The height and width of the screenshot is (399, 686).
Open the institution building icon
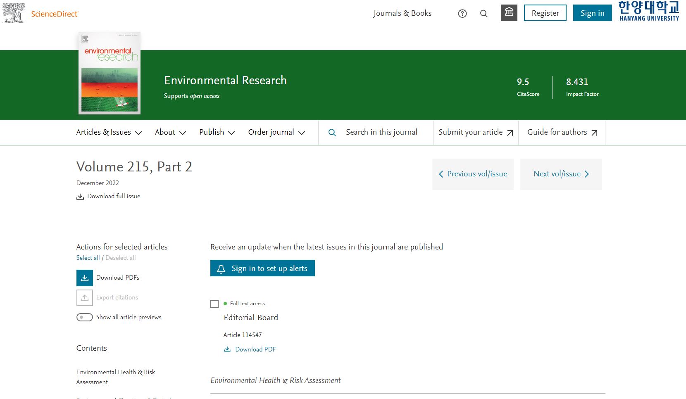509,13
